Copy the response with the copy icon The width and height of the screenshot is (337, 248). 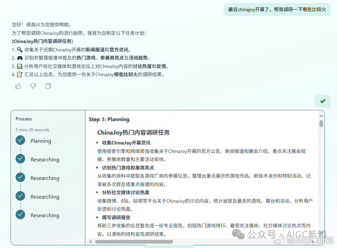[x=48, y=86]
